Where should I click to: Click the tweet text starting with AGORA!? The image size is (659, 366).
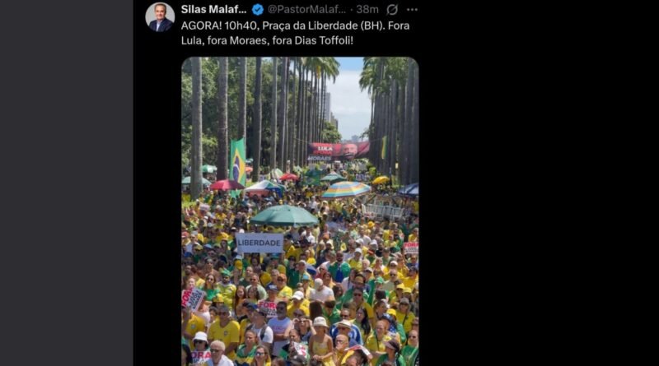tap(295, 33)
